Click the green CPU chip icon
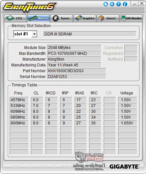Viewport: 146px width, 174px height. tap(10, 18)
